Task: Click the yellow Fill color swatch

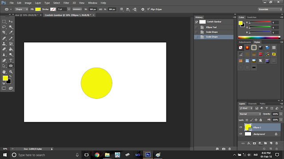Action: tap(38, 9)
